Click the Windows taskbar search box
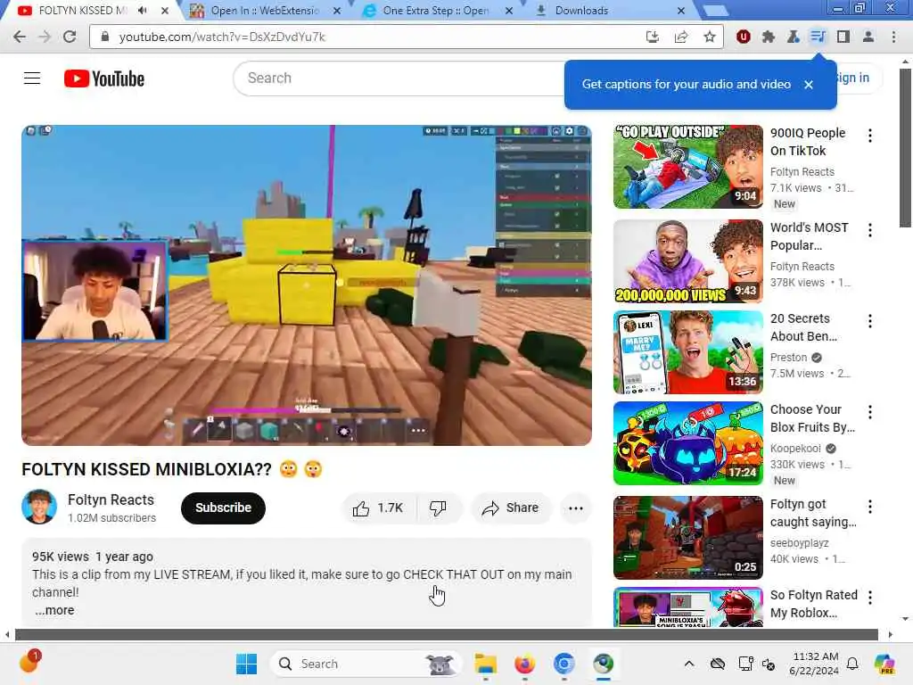The image size is (913, 685). point(366,664)
